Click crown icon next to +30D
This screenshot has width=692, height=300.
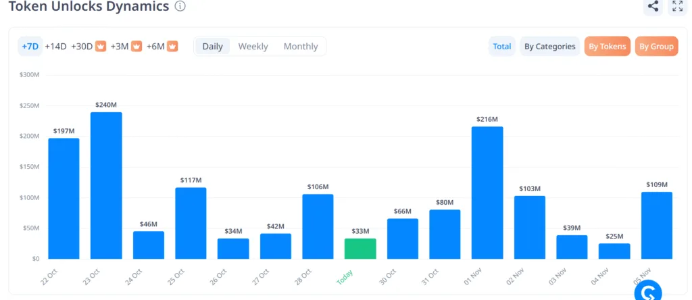coord(101,47)
